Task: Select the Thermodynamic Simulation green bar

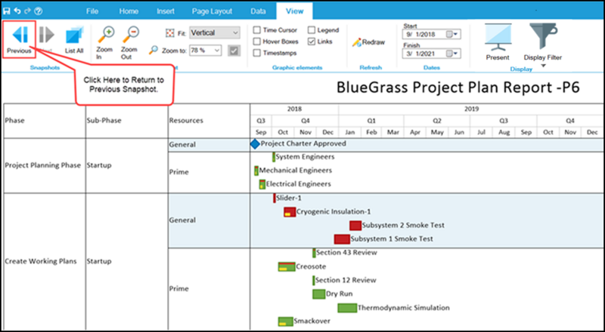Action: 347,308
